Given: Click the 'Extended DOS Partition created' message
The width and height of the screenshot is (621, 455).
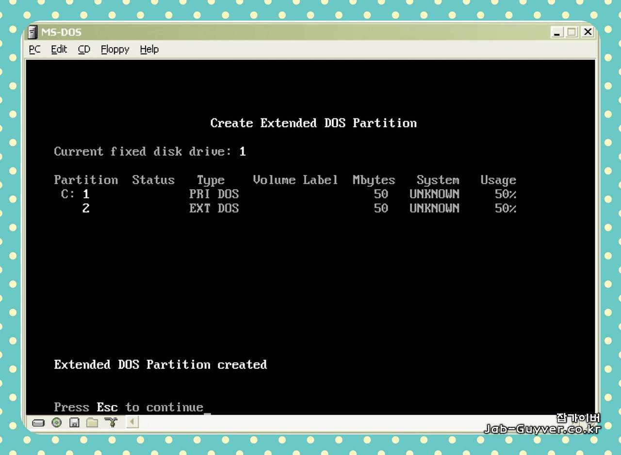Looking at the screenshot, I should [160, 364].
